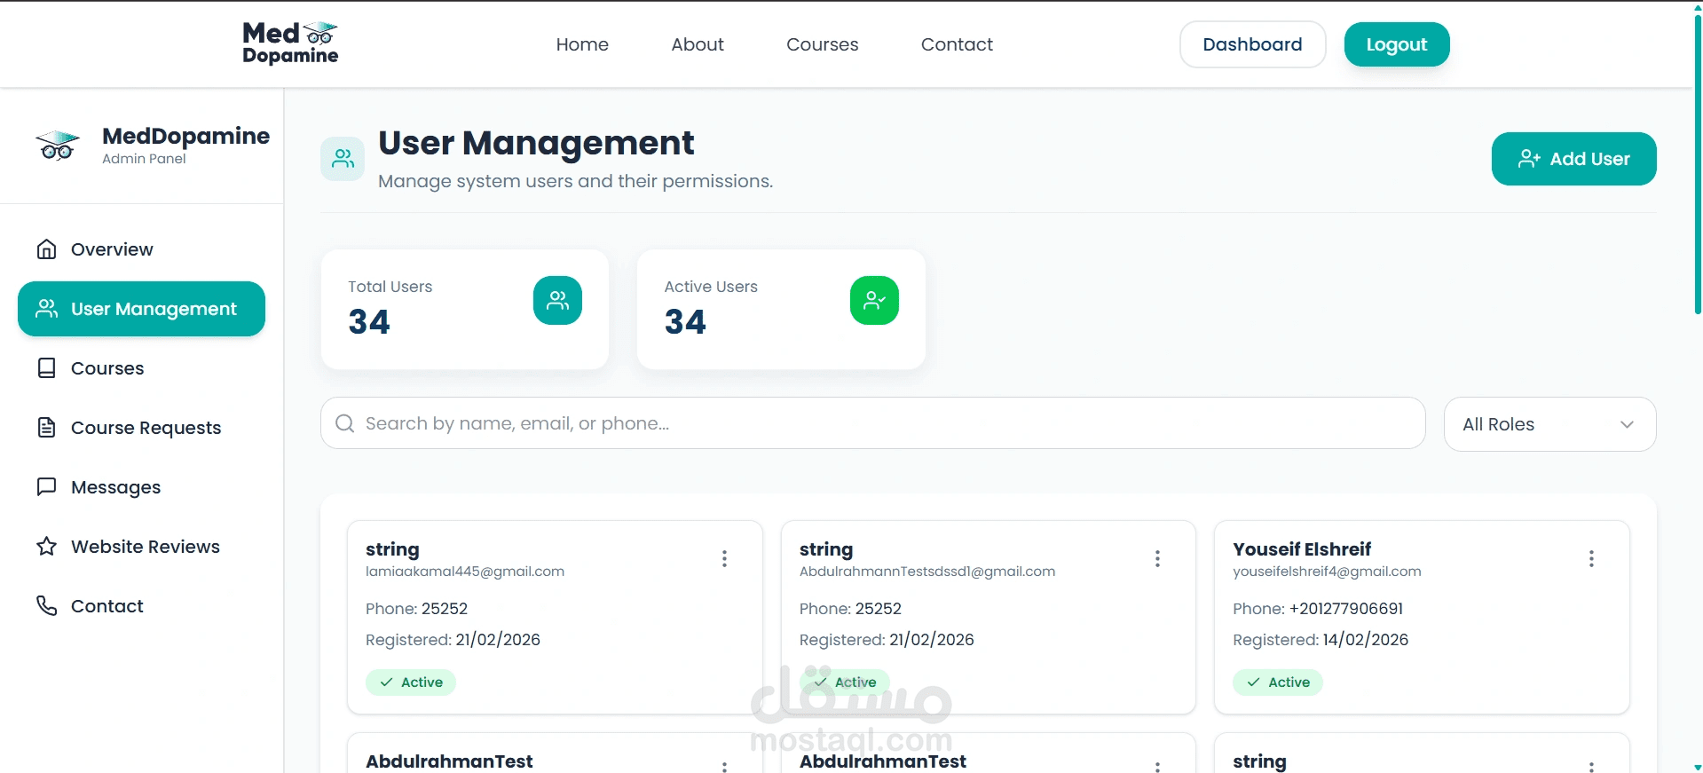Open Messages in the sidebar
Viewport: 1703px width, 773px height.
(141, 487)
